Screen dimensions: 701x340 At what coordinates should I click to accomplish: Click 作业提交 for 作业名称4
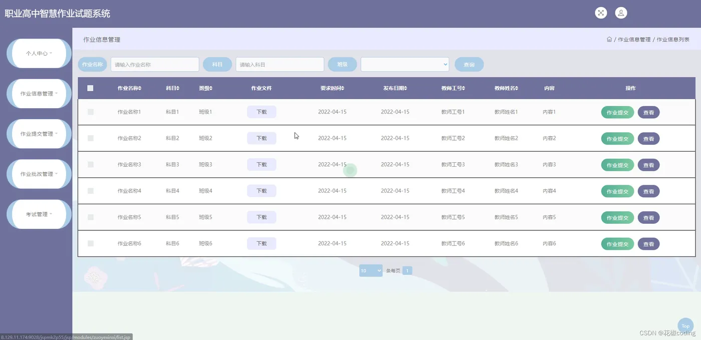click(617, 191)
